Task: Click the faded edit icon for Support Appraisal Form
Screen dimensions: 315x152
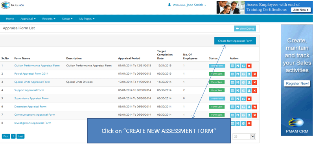Action: (x=243, y=91)
